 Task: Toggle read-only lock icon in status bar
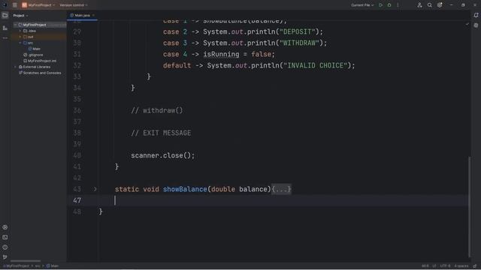point(475,266)
